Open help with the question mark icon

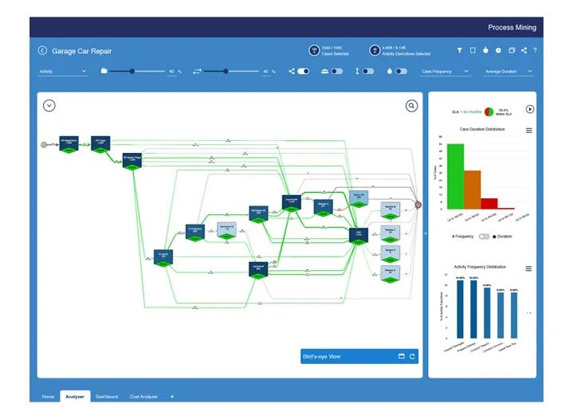click(535, 50)
